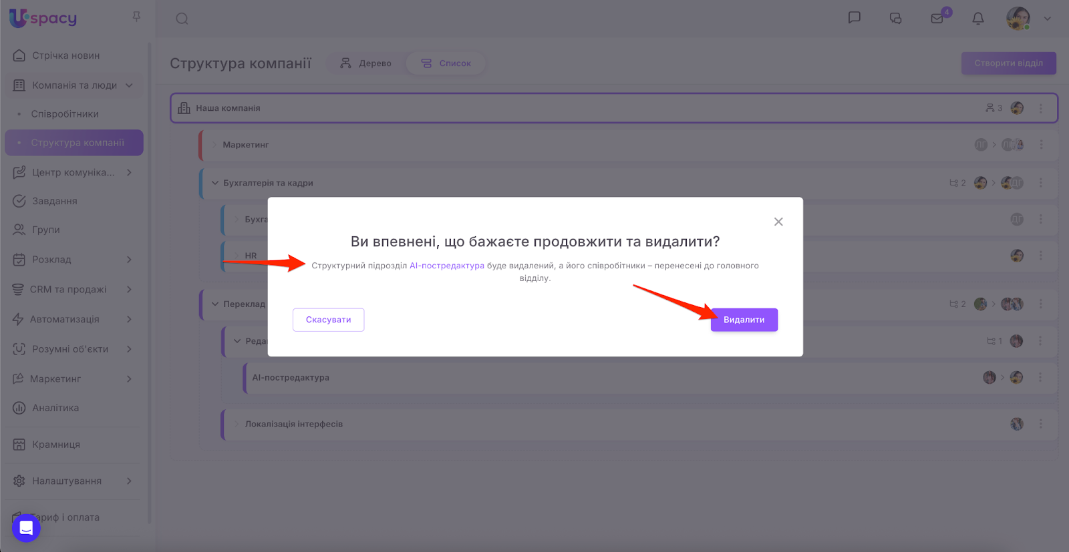Image resolution: width=1069 pixels, height=552 pixels.
Task: Open the comments bubbles icon
Action: pos(895,19)
